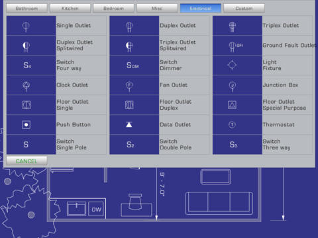Select the desk chair on the floor plan
The height and width of the screenshot is (238, 318).
[x=135, y=202]
